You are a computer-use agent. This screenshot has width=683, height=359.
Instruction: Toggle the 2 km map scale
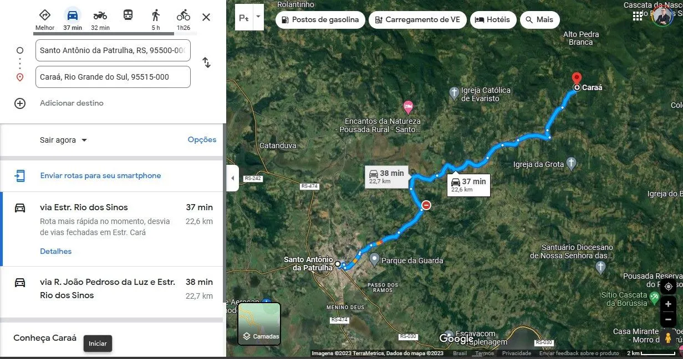point(651,353)
